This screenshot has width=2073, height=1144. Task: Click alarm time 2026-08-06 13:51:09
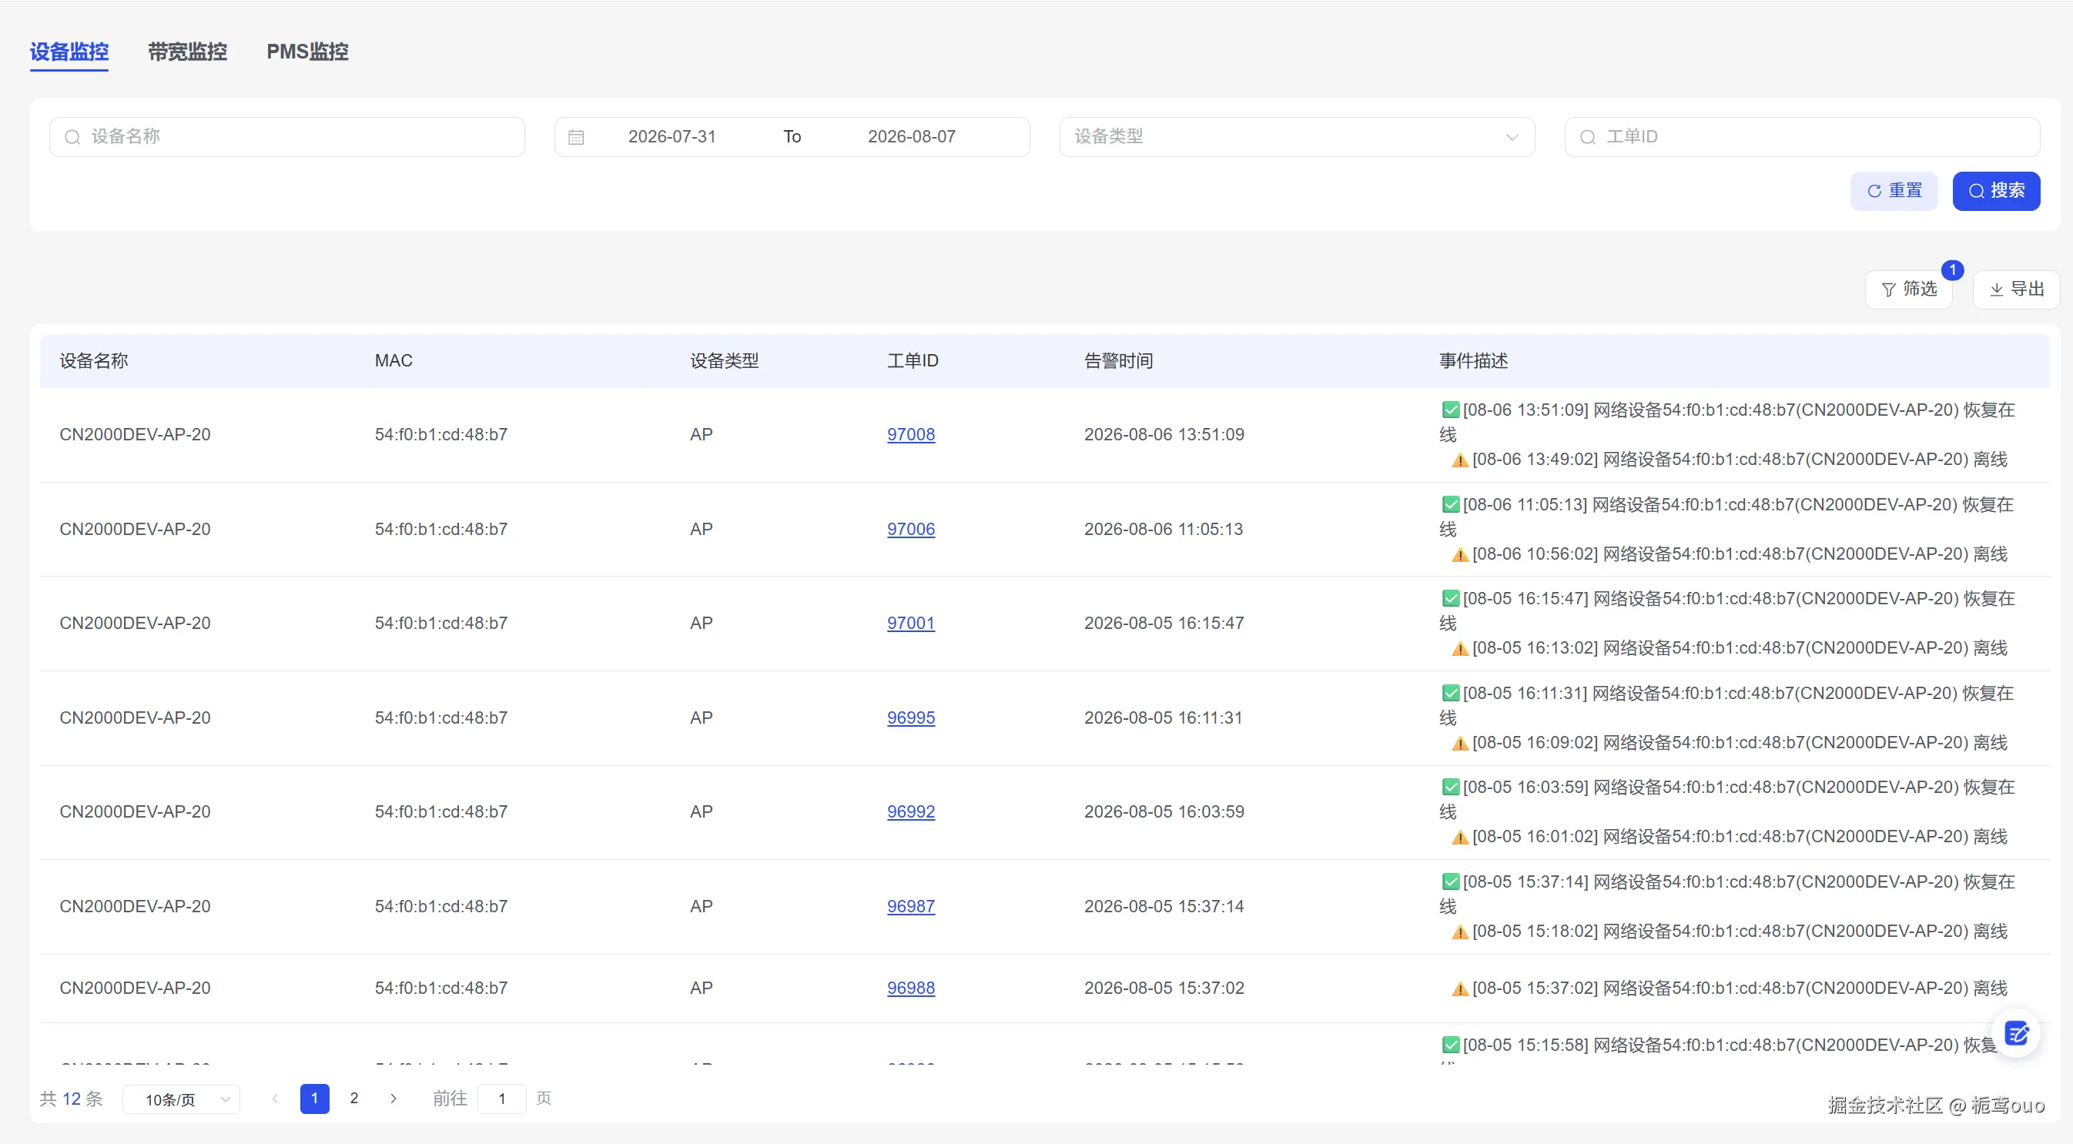tap(1164, 434)
